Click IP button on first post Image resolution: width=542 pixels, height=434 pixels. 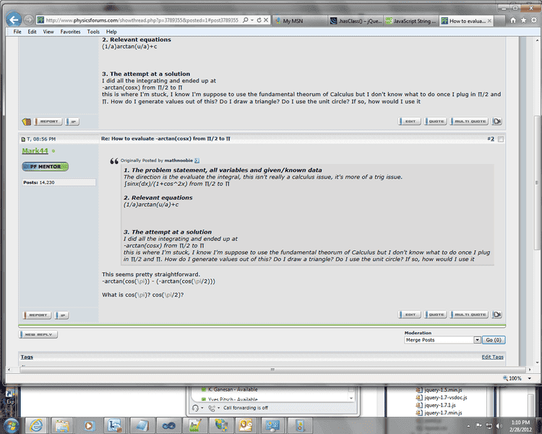click(72, 122)
